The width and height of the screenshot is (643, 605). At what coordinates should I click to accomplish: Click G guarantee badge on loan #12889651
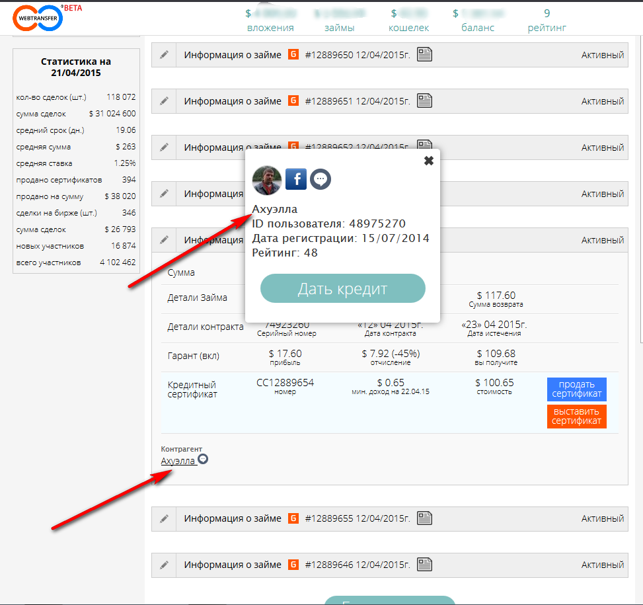tap(293, 101)
